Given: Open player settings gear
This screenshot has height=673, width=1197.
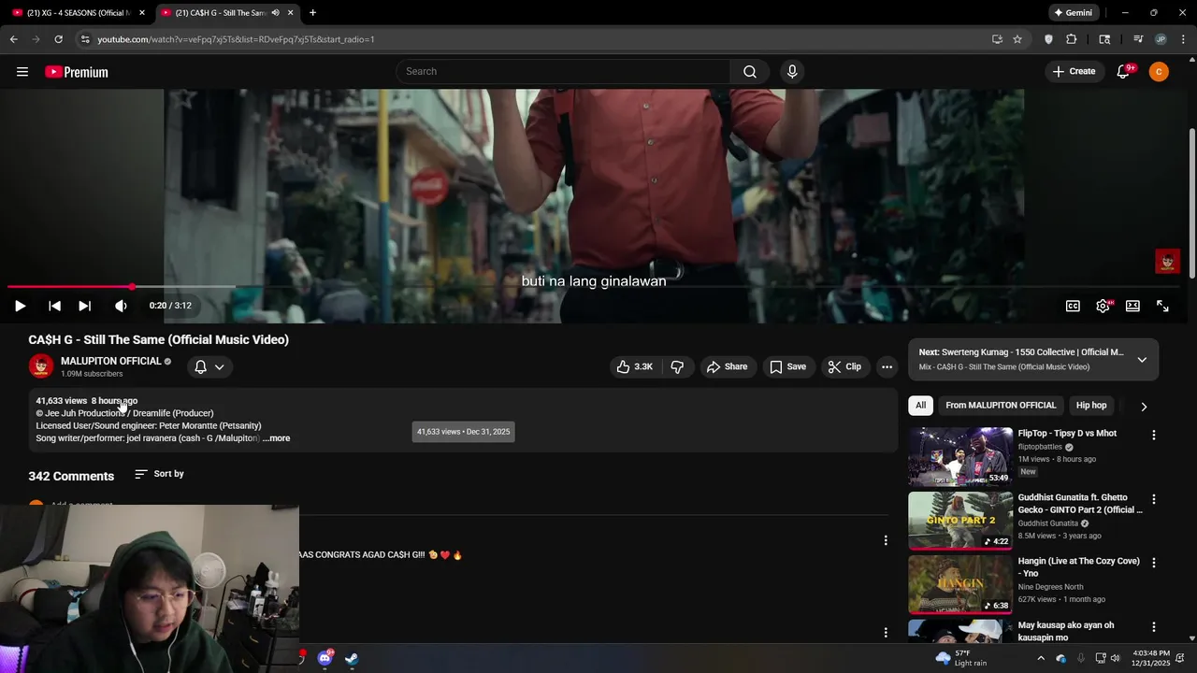Looking at the screenshot, I should pyautogui.click(x=1103, y=306).
